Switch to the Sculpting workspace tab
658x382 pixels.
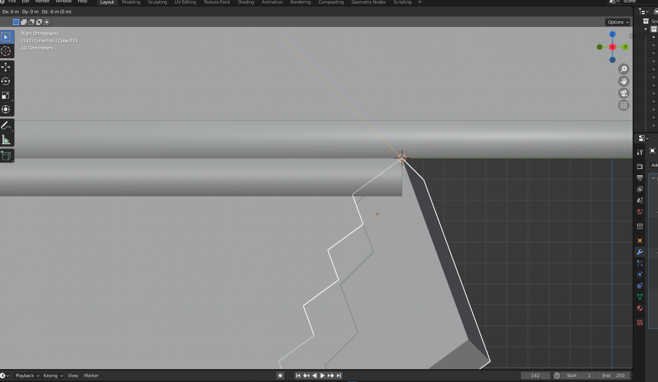157,2
